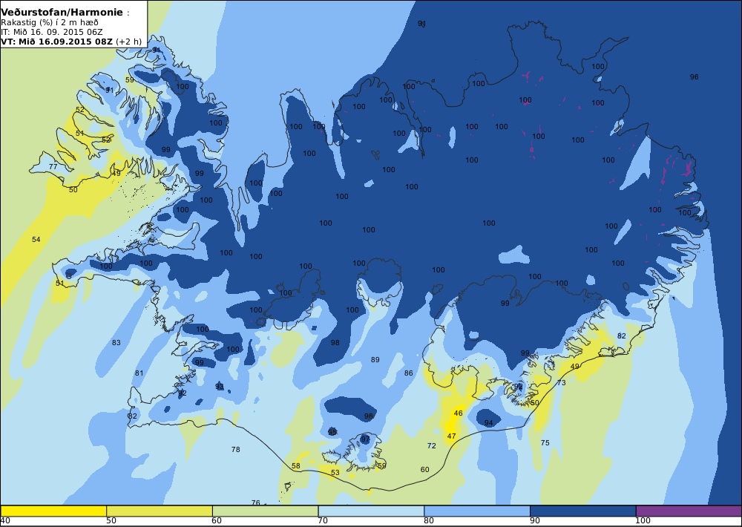
Task: Click the 80–90 medium blue legend band
Action: (477, 511)
